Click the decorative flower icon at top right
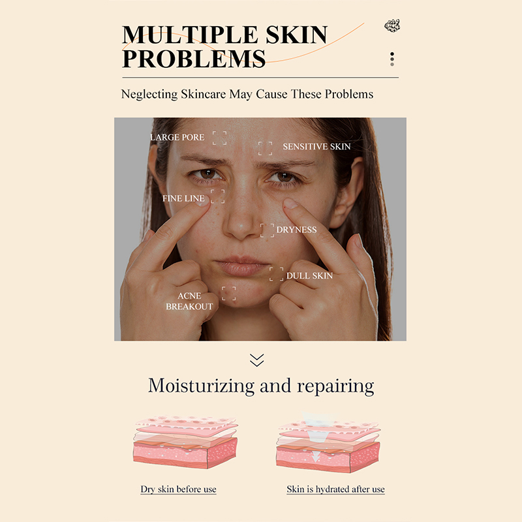 click(392, 25)
